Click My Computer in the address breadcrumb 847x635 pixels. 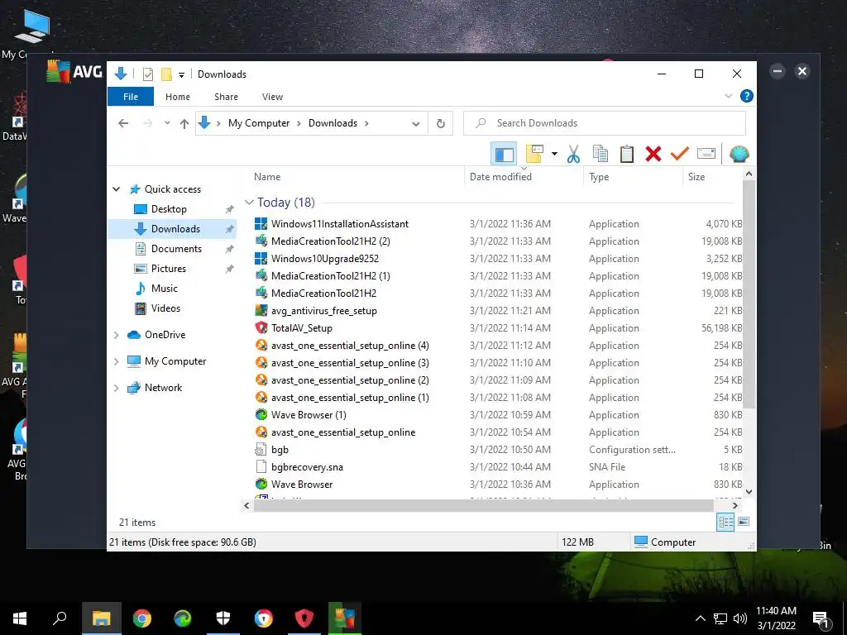(259, 123)
